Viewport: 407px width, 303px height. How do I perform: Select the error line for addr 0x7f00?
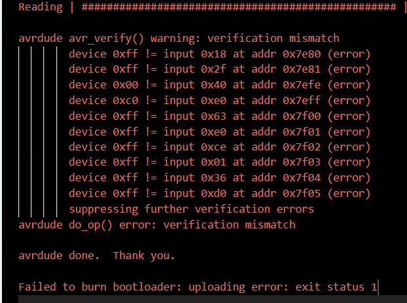220,116
